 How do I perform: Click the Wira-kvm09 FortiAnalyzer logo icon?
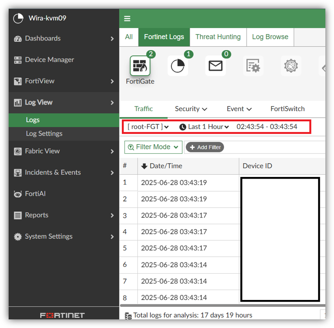18,18
